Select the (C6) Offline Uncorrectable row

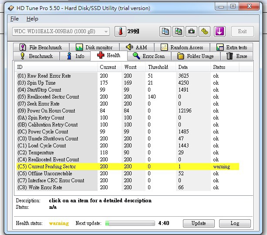click(x=128, y=174)
